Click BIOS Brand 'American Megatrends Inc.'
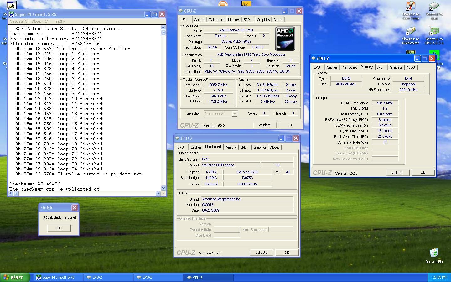 click(x=247, y=199)
